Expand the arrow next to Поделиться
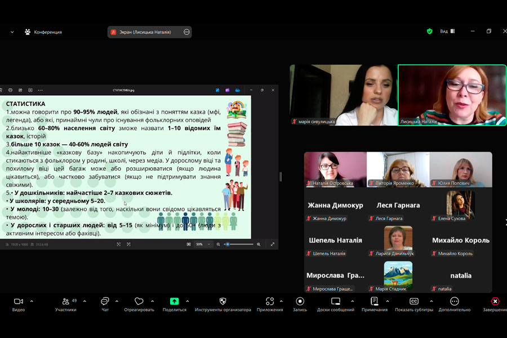Viewport: 507px width, 338px height. 188,301
